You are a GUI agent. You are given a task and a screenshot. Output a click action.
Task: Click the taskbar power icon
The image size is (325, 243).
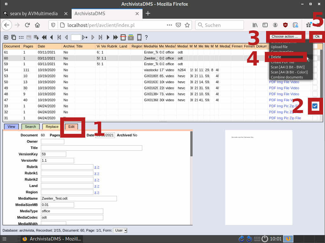tap(265, 239)
